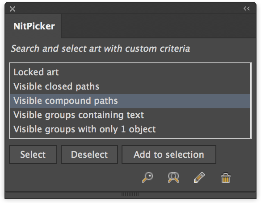Click the Add to selection button
The width and height of the screenshot is (261, 205).
[x=169, y=155]
